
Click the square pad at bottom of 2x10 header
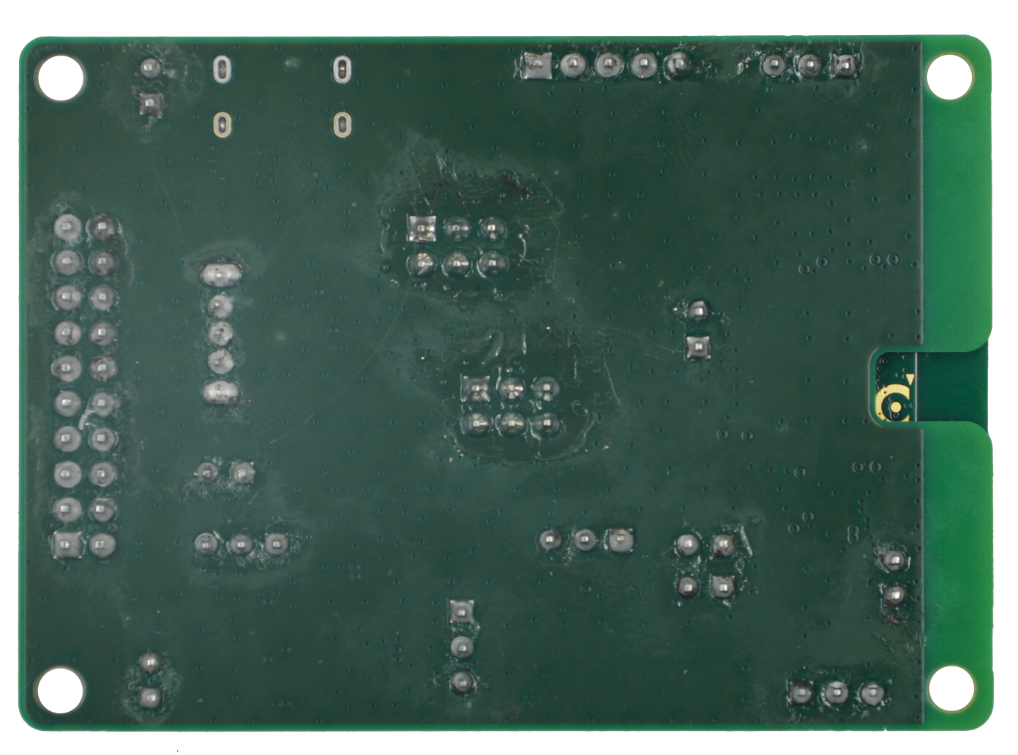pos(67,544)
